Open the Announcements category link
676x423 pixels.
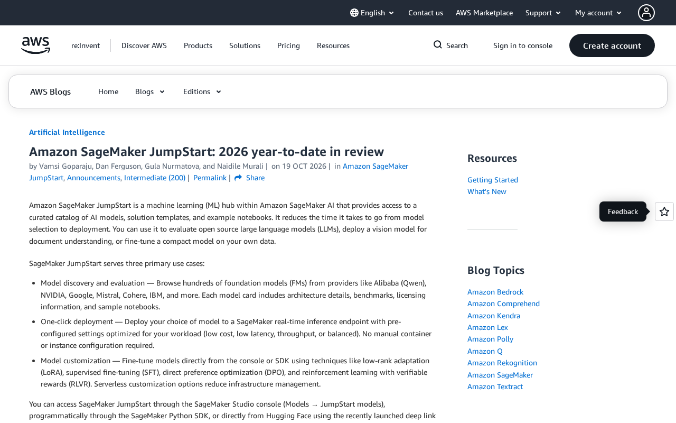[93, 178]
